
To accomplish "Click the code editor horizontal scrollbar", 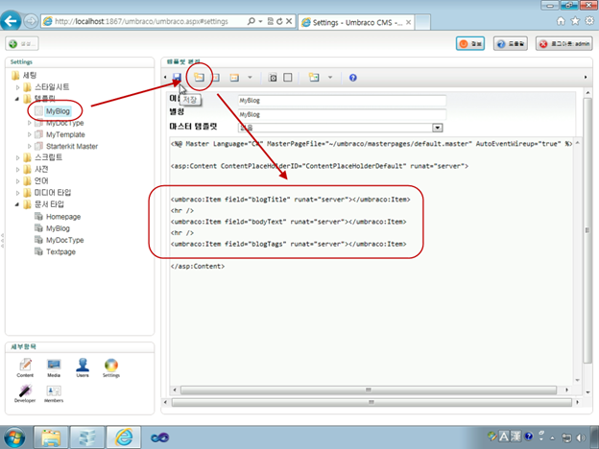I will pos(369,390).
